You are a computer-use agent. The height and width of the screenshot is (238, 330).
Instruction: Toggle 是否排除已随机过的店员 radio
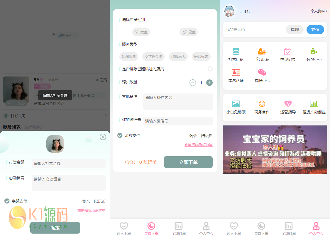tap(210, 69)
